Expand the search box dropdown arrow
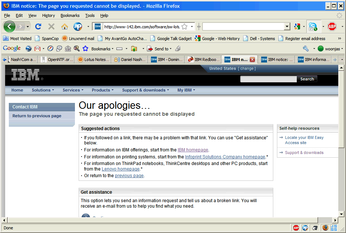346x233 pixels. coord(286,26)
